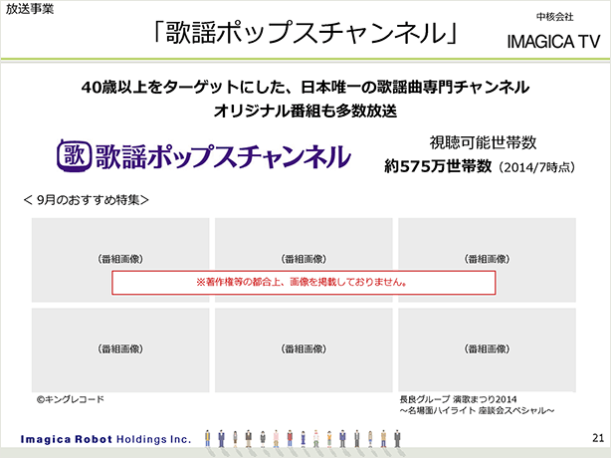Screen dimensions: 611x458
Task: Click the headline starting with 40歳以上をターゲット
Action: coord(305,87)
